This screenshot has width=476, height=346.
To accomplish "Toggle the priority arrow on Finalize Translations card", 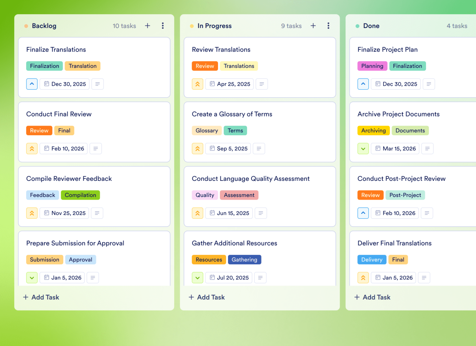I will click(x=32, y=84).
